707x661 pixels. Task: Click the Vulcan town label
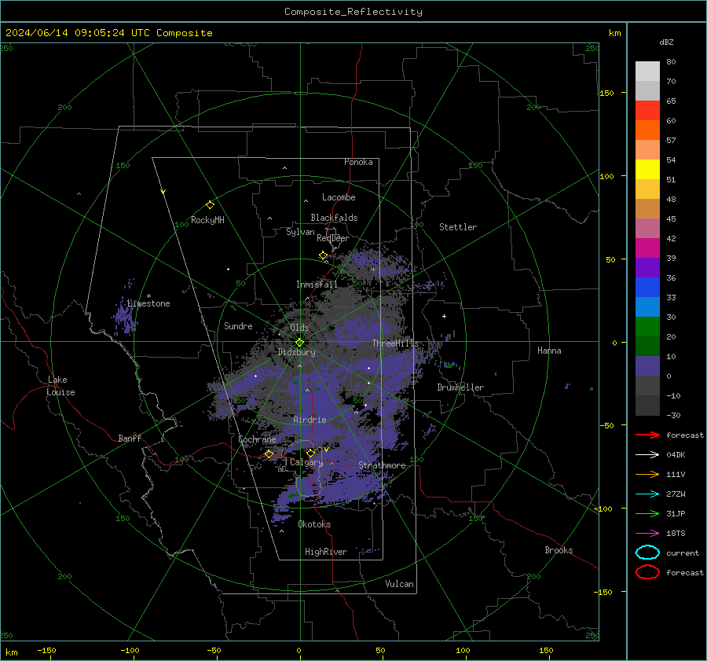tap(399, 584)
